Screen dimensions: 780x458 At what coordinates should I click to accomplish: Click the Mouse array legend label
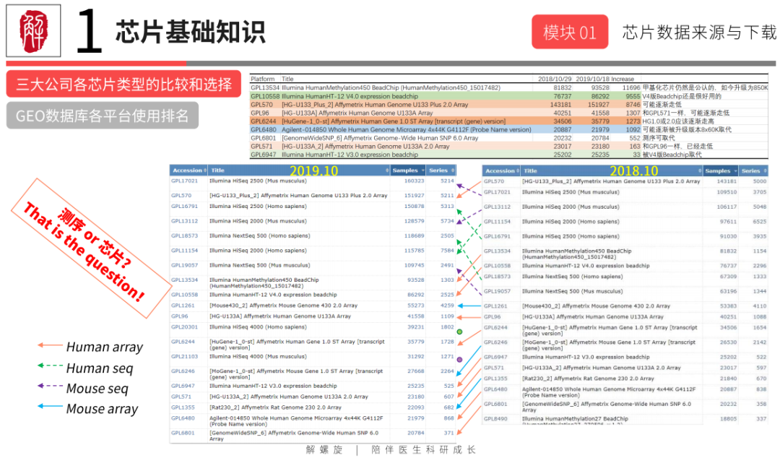pos(102,409)
